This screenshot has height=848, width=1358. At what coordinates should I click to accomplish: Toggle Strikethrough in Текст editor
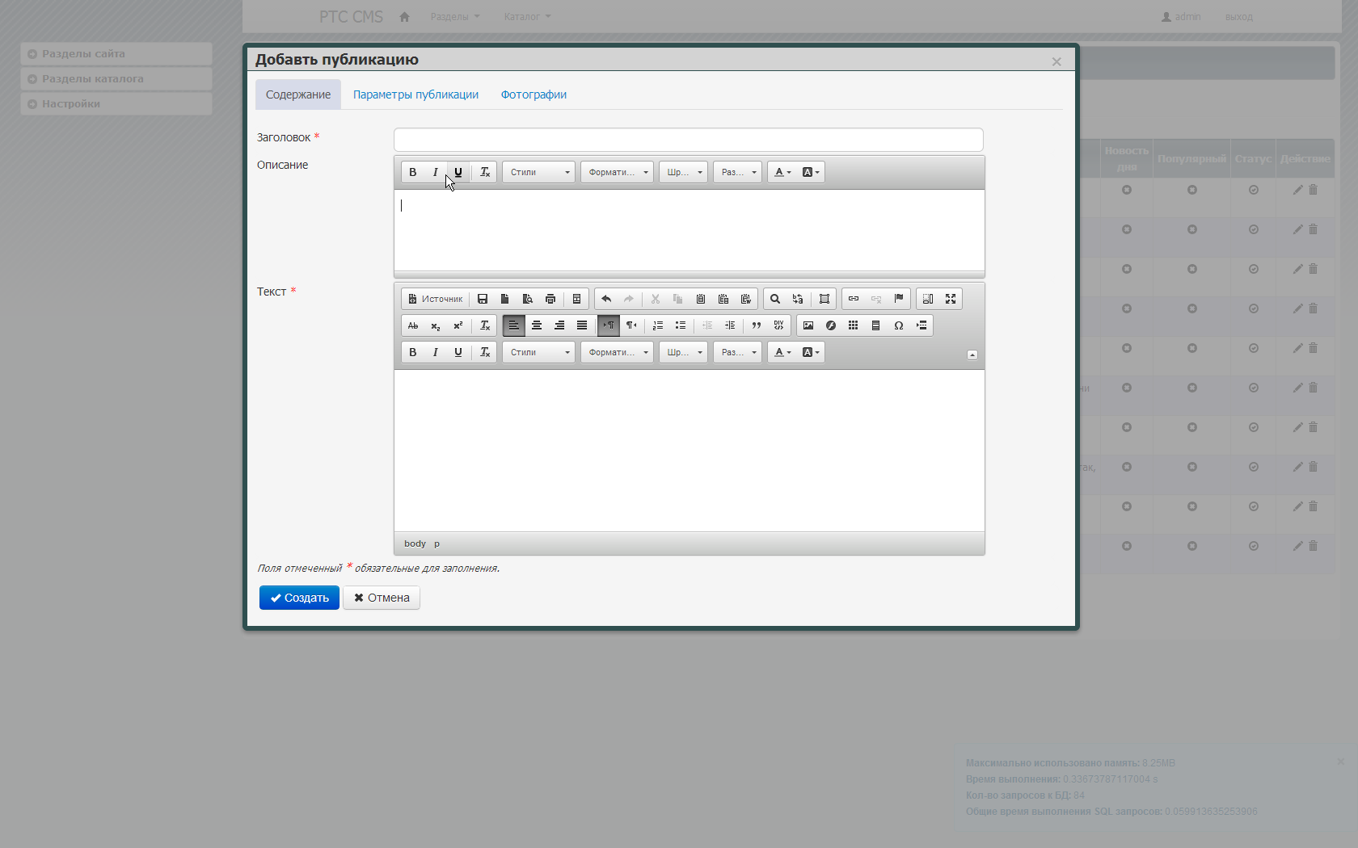pos(413,325)
